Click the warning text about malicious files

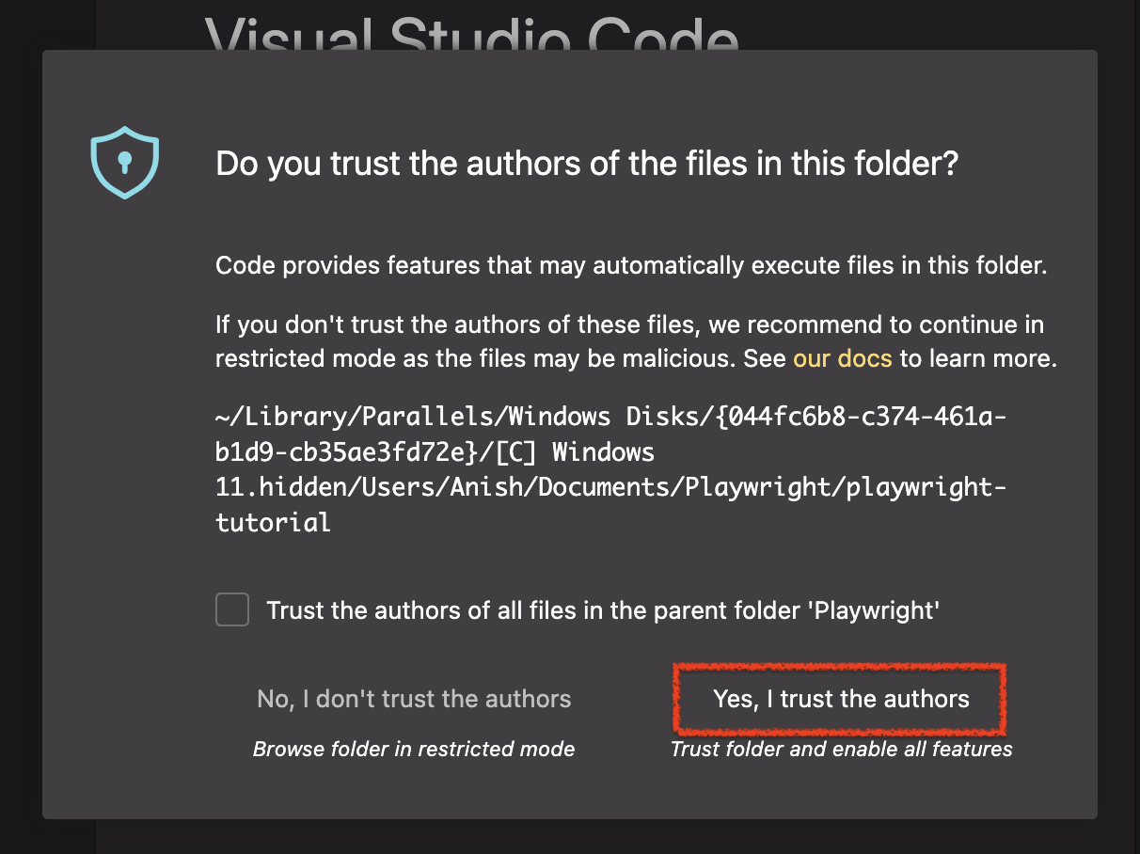tap(630, 340)
